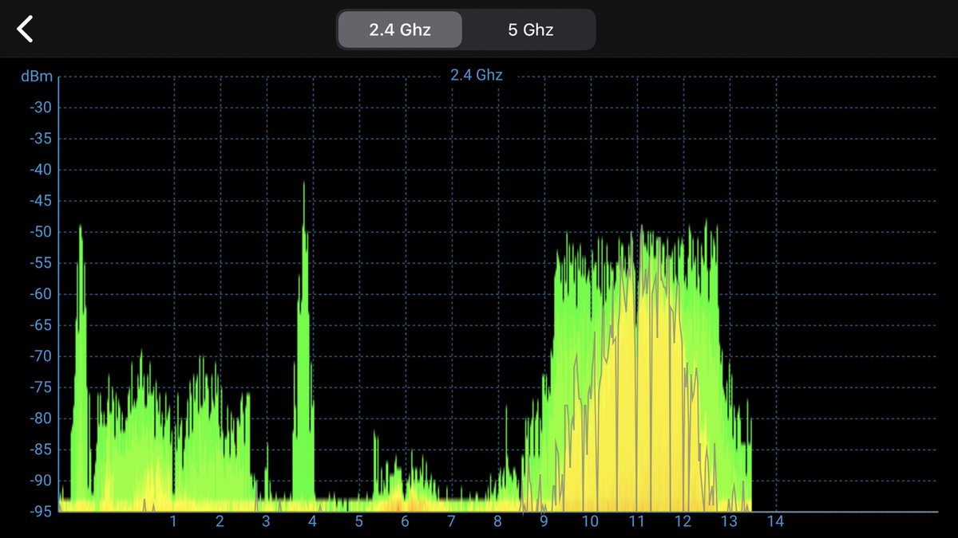
Task: Click the -35 dBm axis label
Action: coord(40,139)
